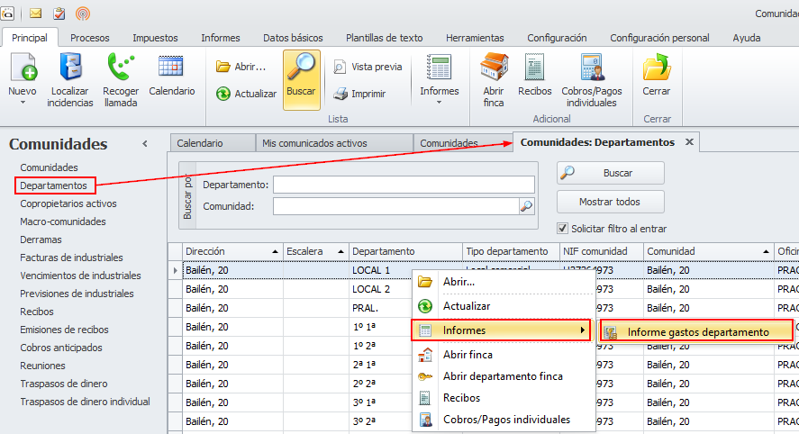Expand the Informes ribbon dropdown

(x=439, y=102)
